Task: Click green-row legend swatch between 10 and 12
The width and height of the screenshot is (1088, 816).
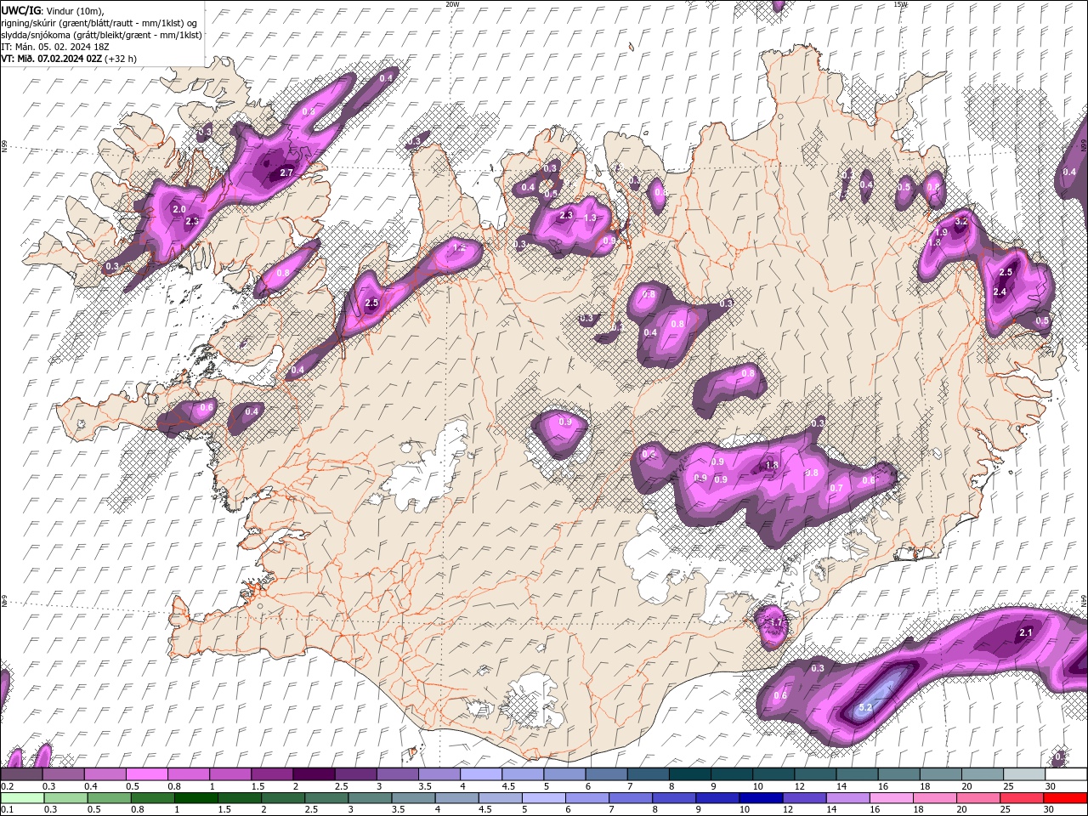Action: (761, 798)
